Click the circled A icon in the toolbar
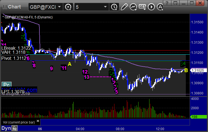Viewport: 208px width, 132px height. tap(160, 7)
